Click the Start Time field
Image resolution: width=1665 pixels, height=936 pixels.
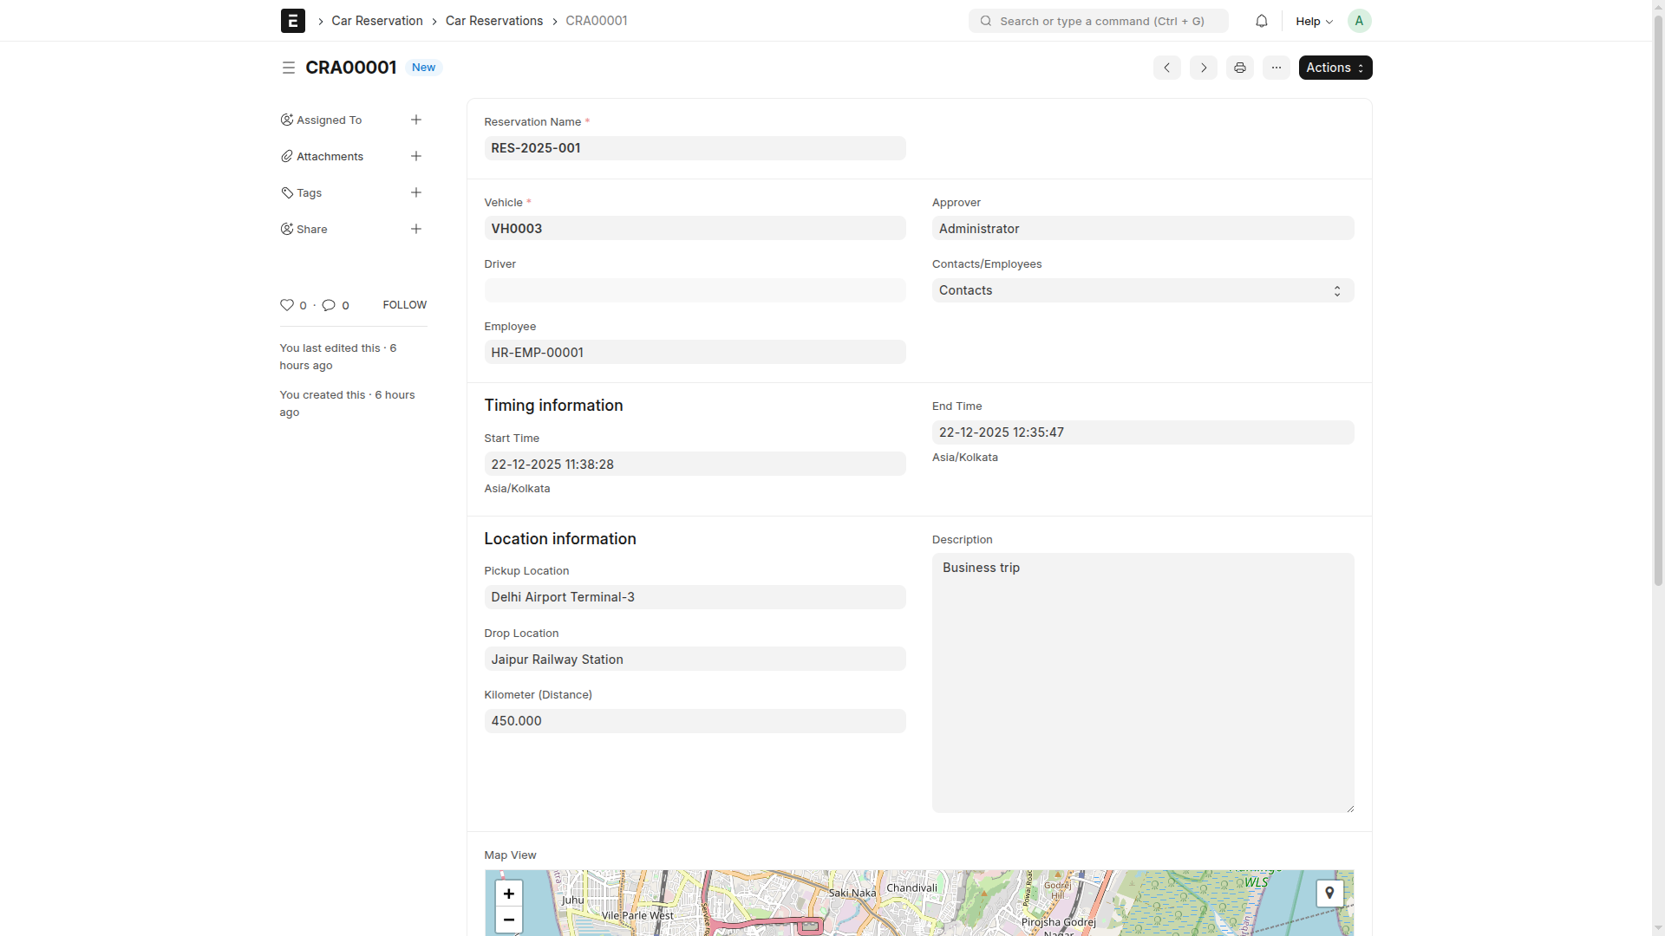tap(695, 465)
